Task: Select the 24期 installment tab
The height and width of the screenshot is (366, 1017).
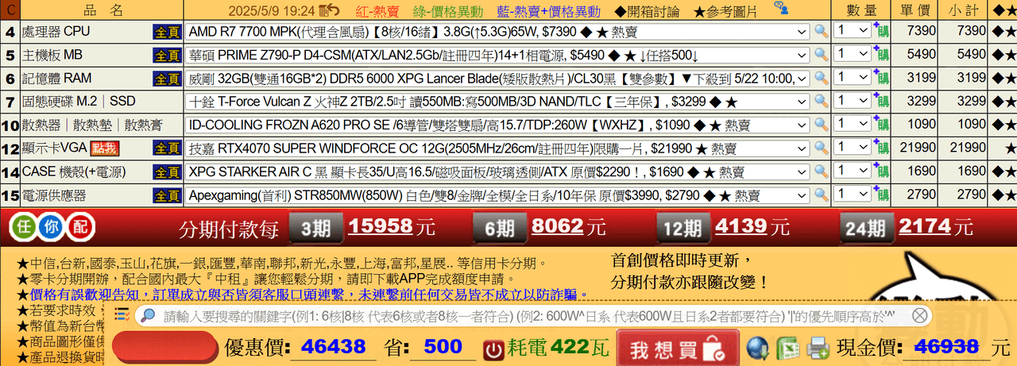Action: [866, 229]
